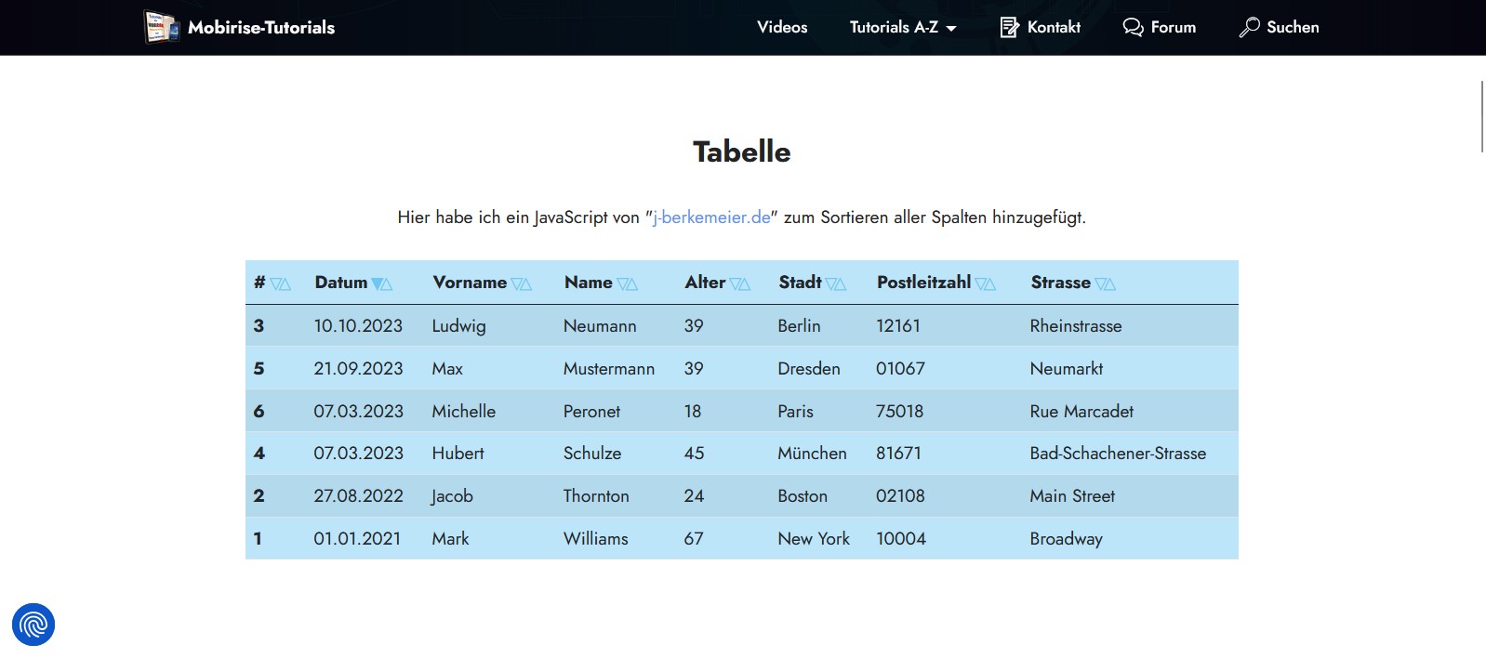Expand the Tutorials A-Z dropdown menu
Image resolution: width=1486 pixels, height=658 pixels.
point(902,27)
